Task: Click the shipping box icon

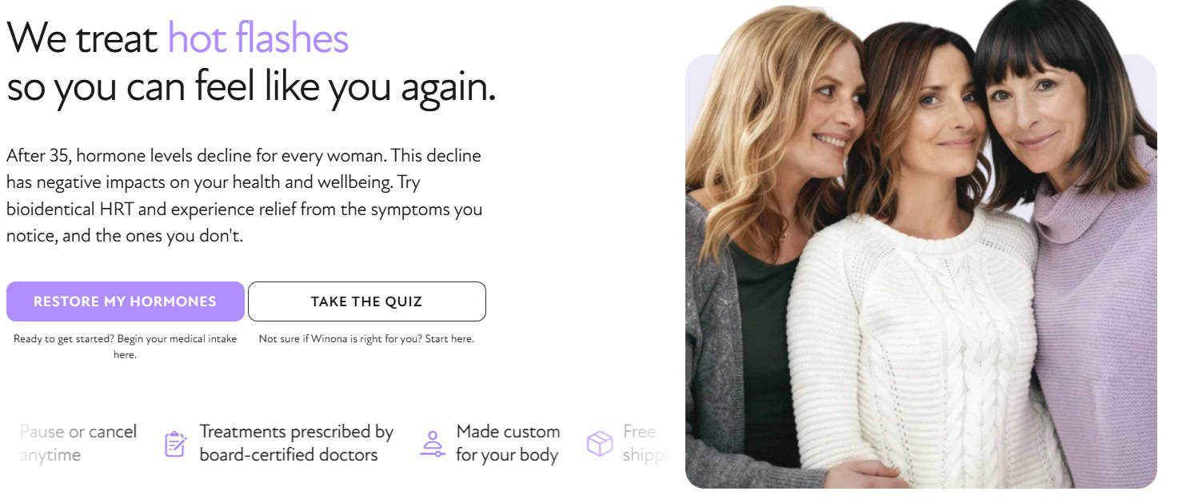Action: click(x=600, y=443)
